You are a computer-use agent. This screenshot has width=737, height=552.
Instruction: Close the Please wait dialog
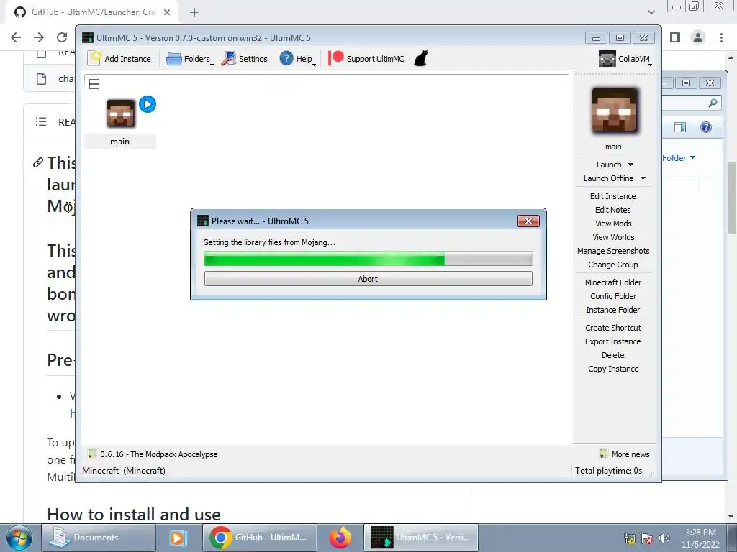(528, 221)
